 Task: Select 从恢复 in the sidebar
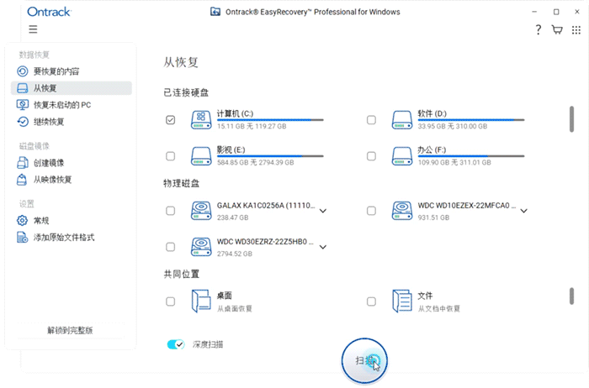[x=72, y=88]
